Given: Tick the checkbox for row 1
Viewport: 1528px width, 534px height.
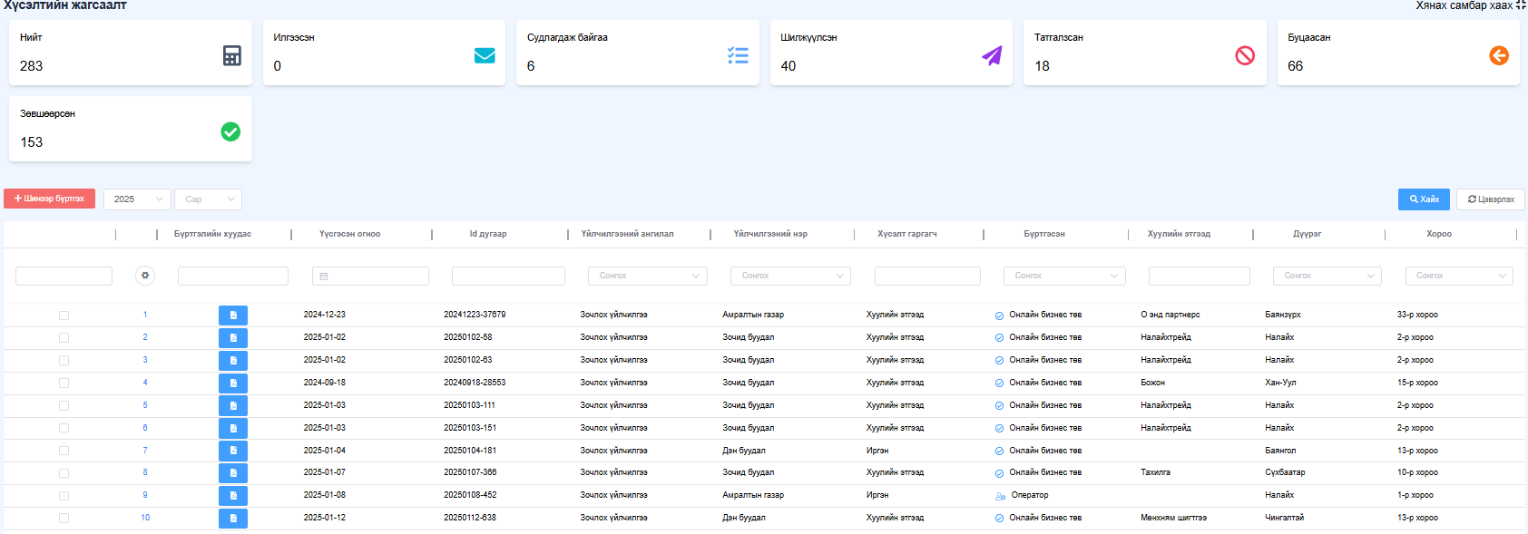Looking at the screenshot, I should coord(64,316).
